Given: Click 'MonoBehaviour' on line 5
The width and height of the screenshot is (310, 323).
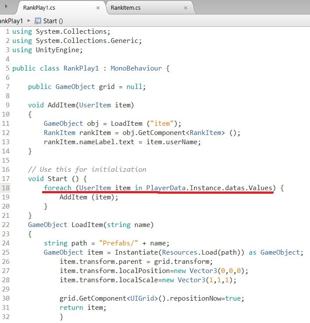Looking at the screenshot, I should [x=136, y=68].
